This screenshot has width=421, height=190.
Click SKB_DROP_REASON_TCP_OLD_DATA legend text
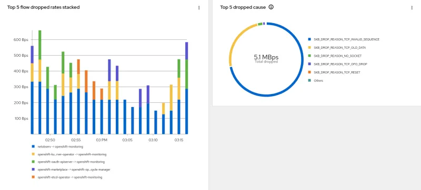[339, 48]
